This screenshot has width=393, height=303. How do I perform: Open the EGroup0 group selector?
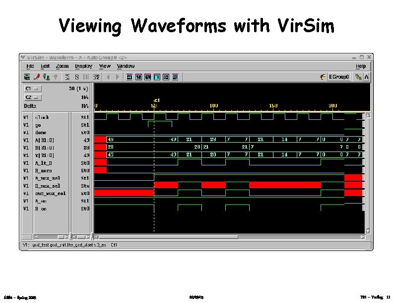tap(339, 77)
